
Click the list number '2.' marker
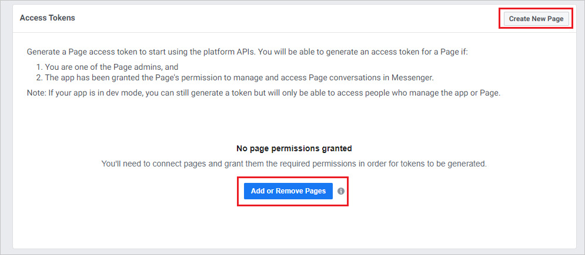[x=39, y=77]
